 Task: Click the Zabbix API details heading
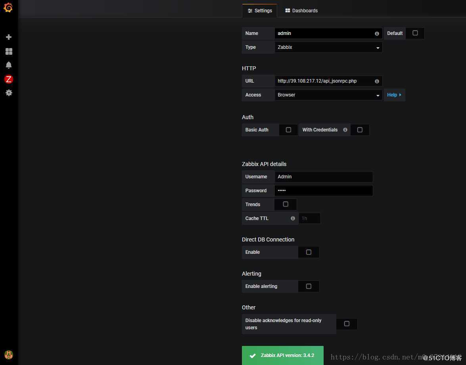click(x=264, y=164)
